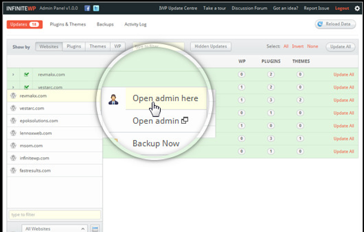Click WordPress icon beside fastresults.com
Screen dimensions: 364x232
pyautogui.click(x=13, y=171)
